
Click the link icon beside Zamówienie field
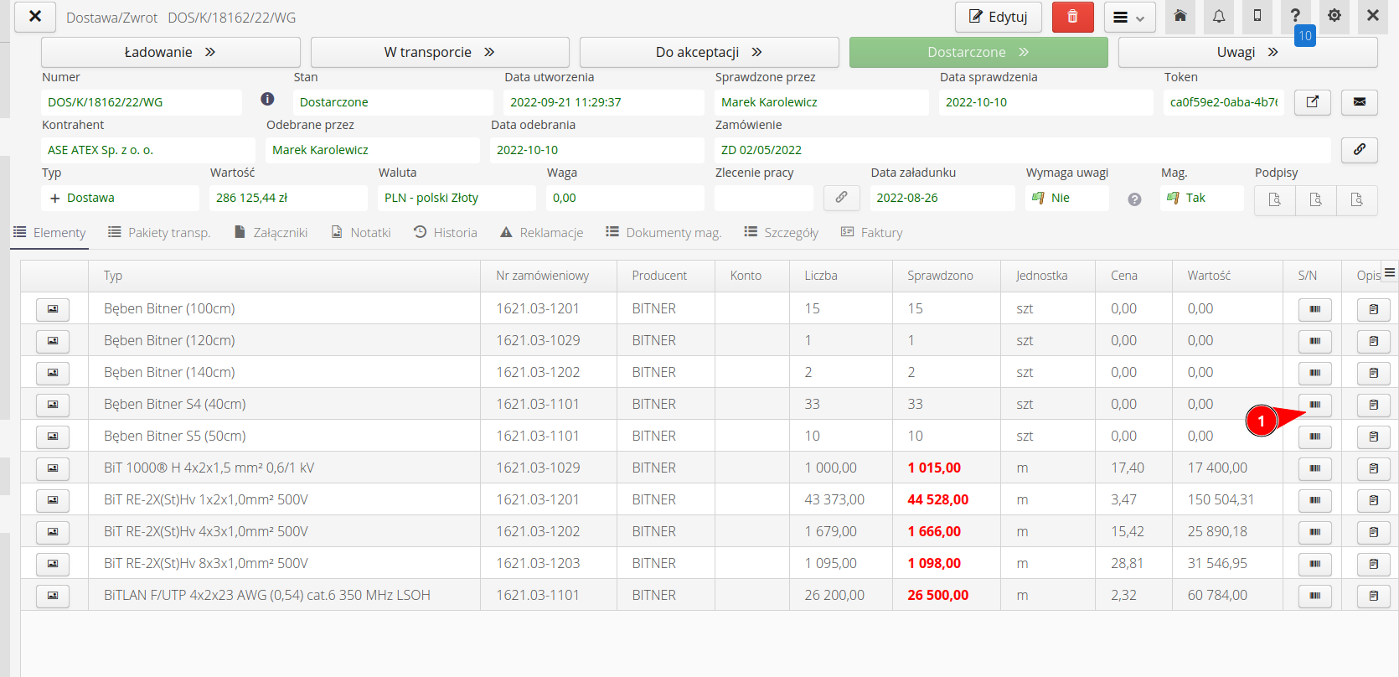[1359, 150]
